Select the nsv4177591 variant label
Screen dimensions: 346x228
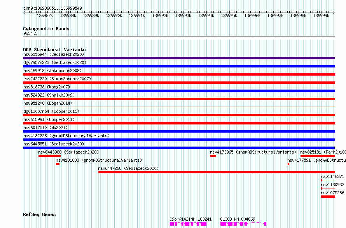(x=317, y=160)
